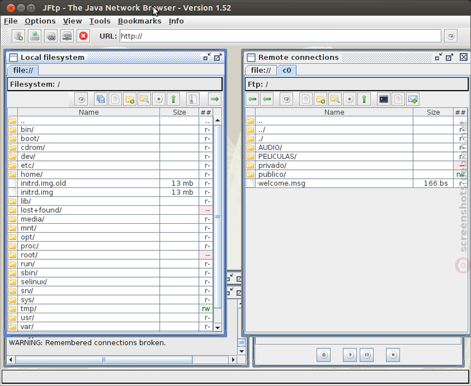Click the stop button in bottom player panel
This screenshot has height=386, width=471.
click(393, 354)
